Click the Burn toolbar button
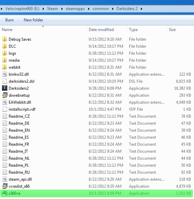The image size is (194, 199). point(9,20)
